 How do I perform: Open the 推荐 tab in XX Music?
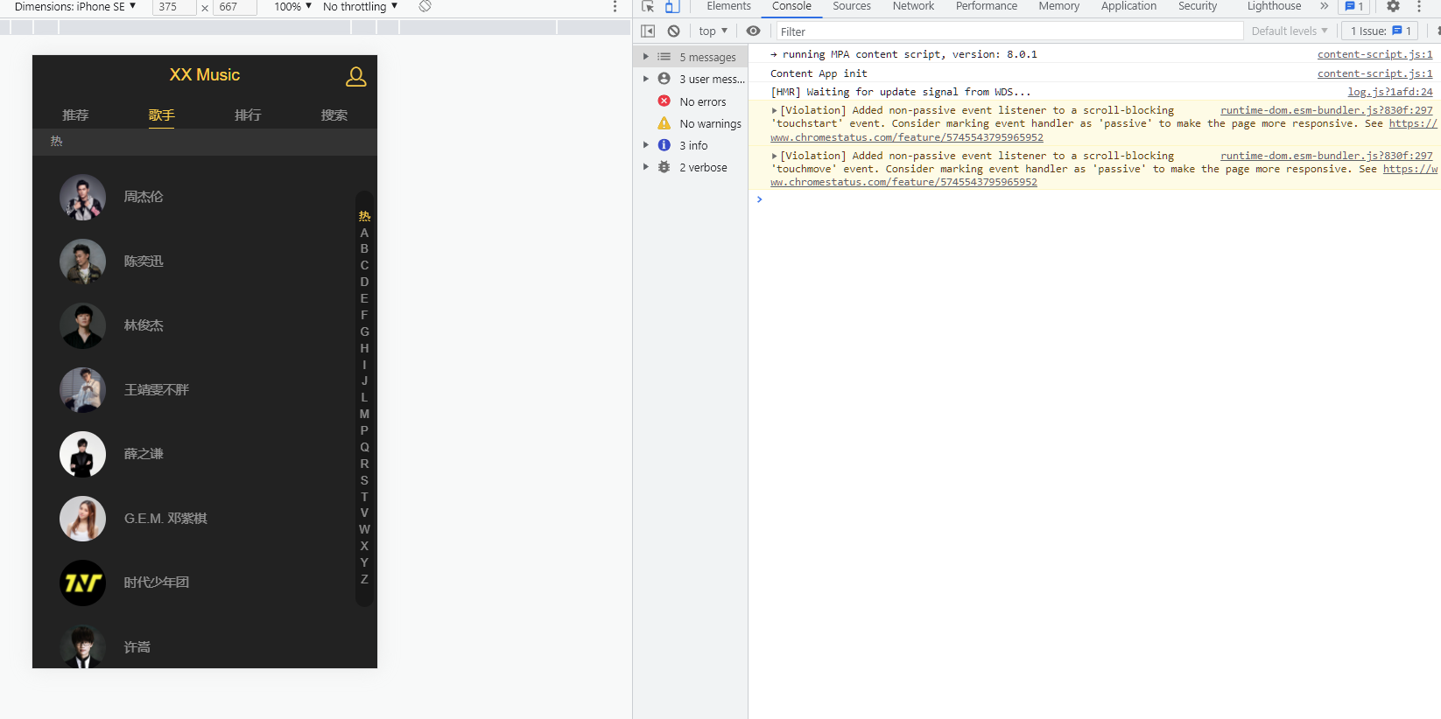[75, 115]
